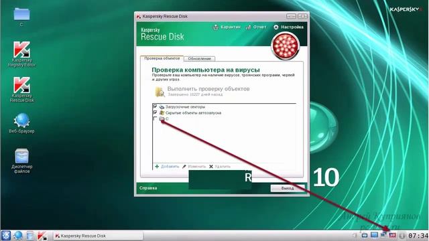429x241 pixels.
Task: Click Добавить add object button
Action: point(167,167)
